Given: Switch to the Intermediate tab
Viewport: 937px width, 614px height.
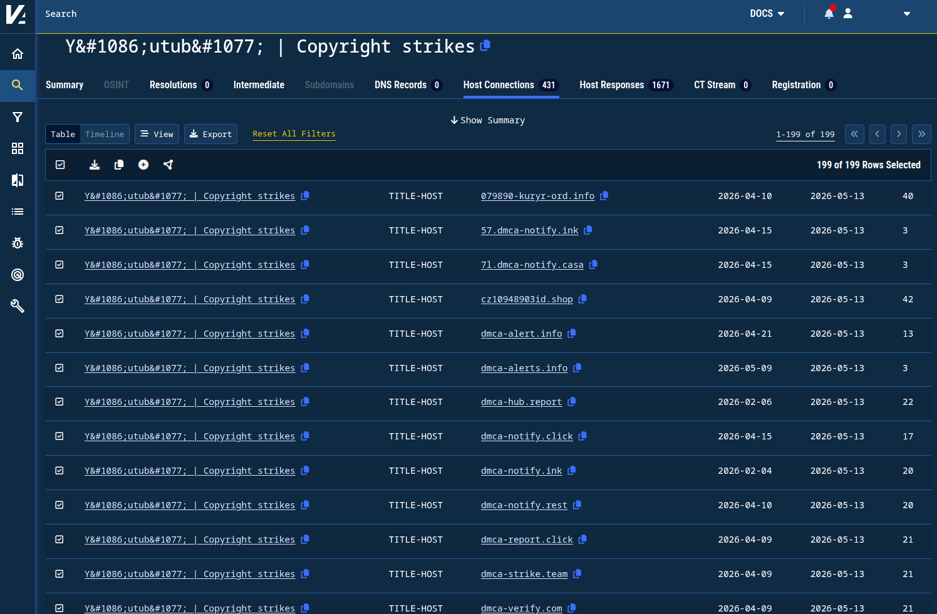Looking at the screenshot, I should pos(259,84).
